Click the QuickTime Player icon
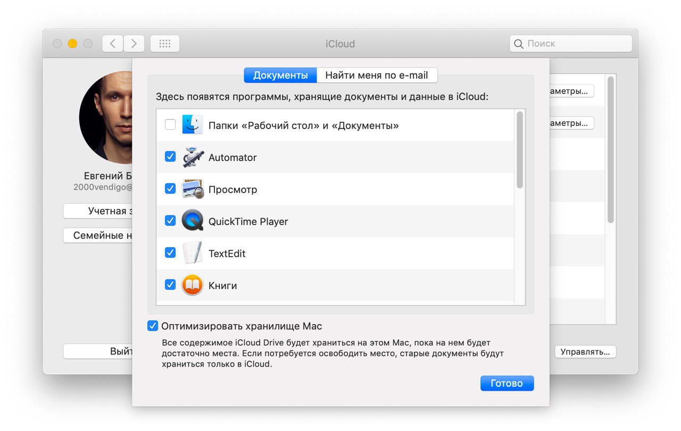This screenshot has width=681, height=431. [x=192, y=221]
